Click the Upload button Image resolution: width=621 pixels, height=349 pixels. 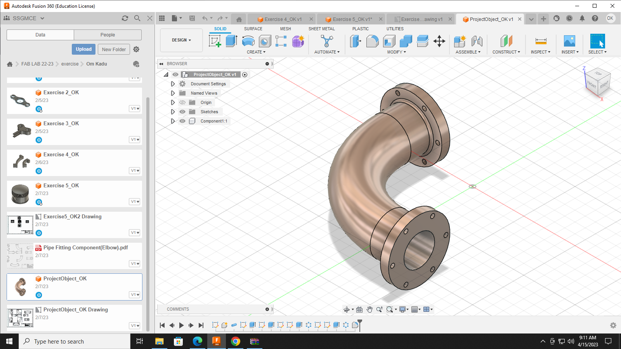click(x=83, y=49)
